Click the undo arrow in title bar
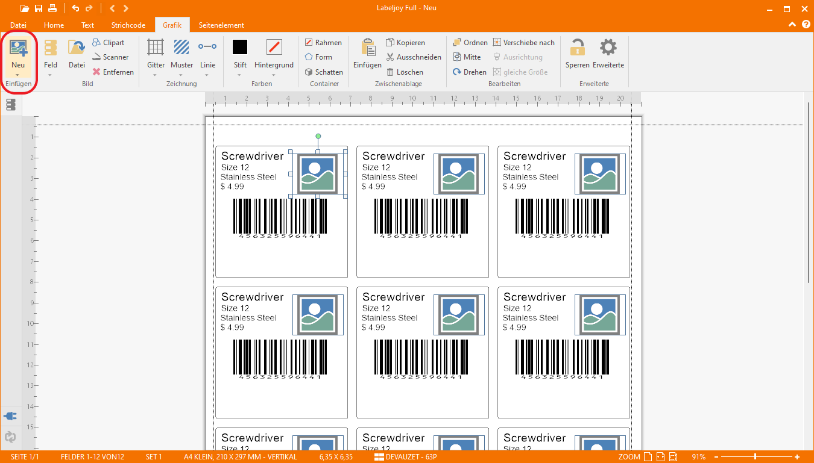814x463 pixels. click(x=75, y=8)
